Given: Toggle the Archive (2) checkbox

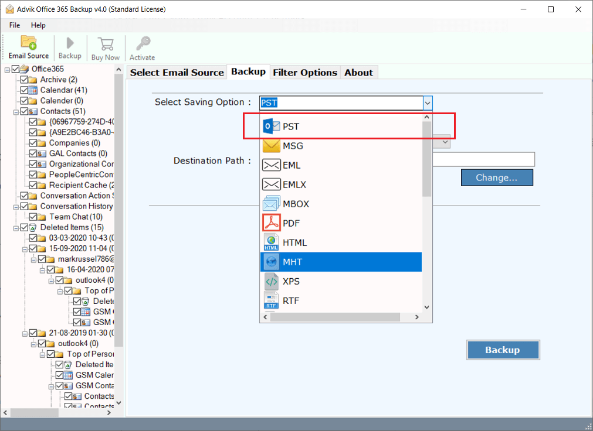Looking at the screenshot, I should point(24,79).
